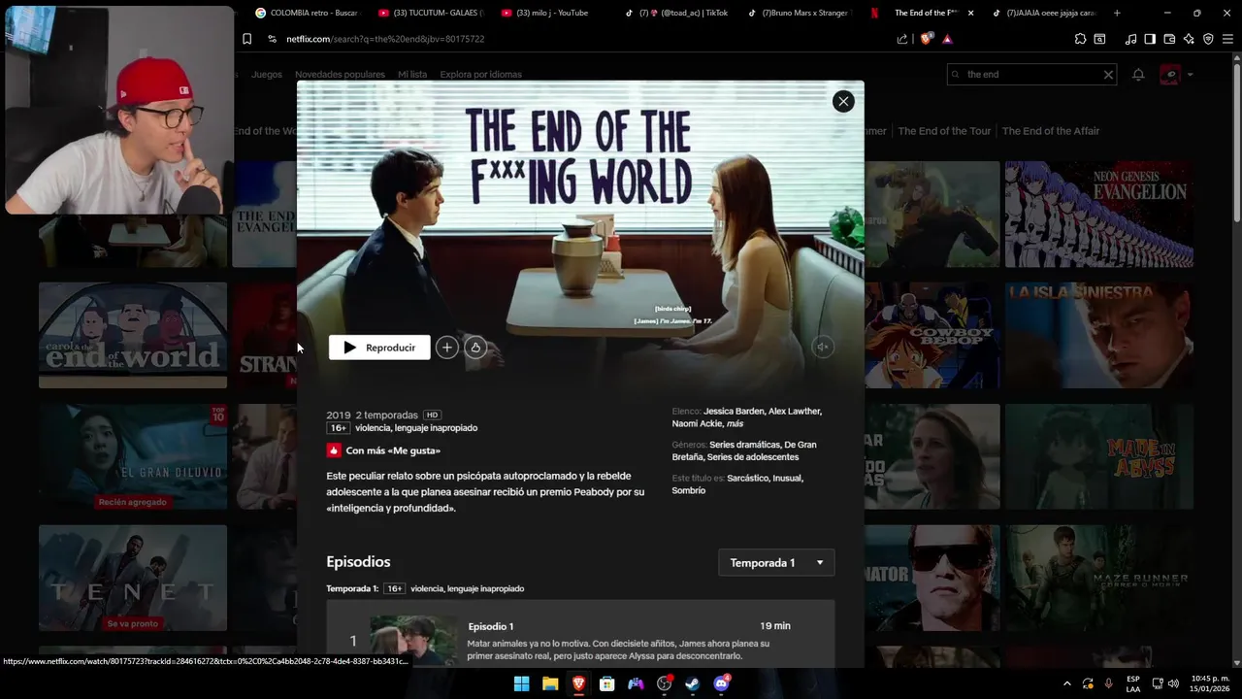The image size is (1242, 699).
Task: Play the series with Reproducir button
Action: [x=379, y=348]
